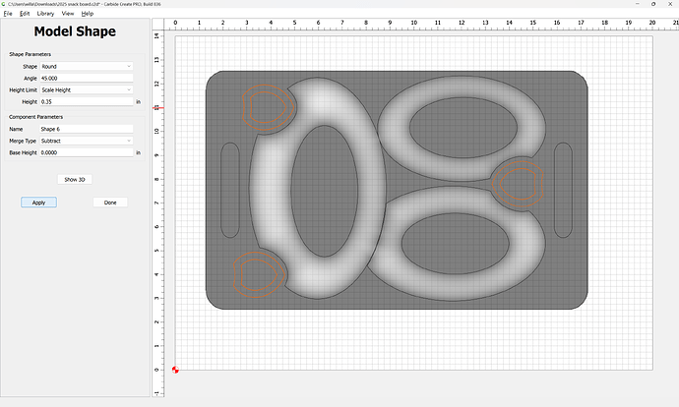This screenshot has height=407, width=679.
Task: Select the bottom-left orange highlighted shape
Action: click(x=256, y=272)
